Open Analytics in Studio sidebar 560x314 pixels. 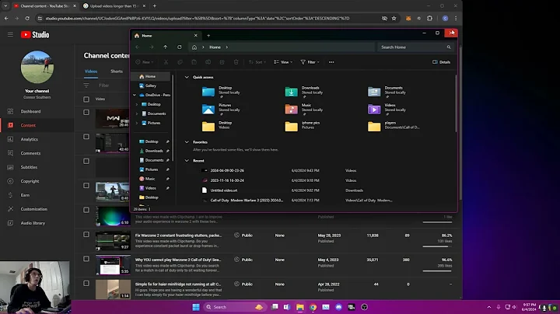pos(29,139)
